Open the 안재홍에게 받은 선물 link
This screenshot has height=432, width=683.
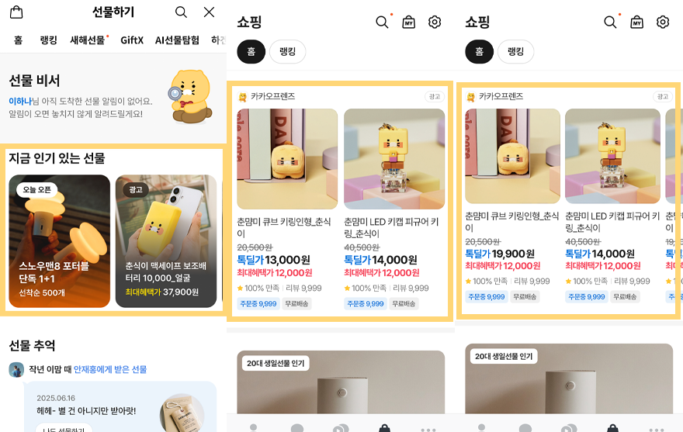point(110,369)
